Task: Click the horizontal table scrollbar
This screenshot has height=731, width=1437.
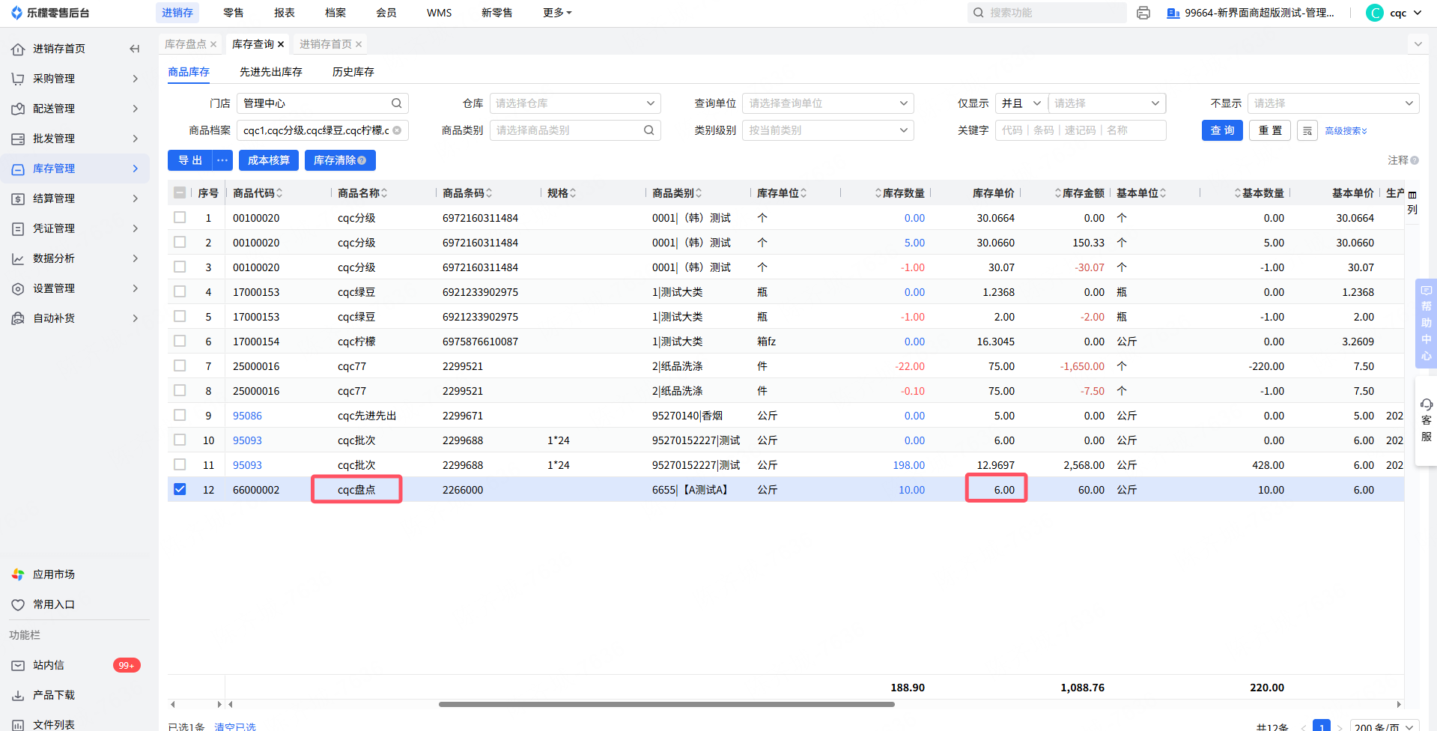Action: [x=666, y=704]
